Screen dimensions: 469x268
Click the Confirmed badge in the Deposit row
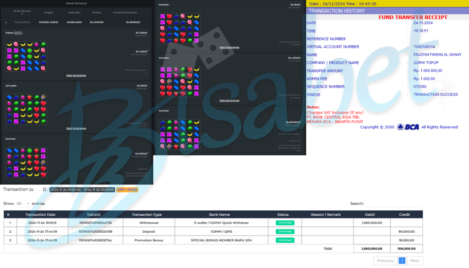[285, 231]
